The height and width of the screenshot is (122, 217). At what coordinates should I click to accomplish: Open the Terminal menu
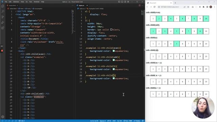click(x=37, y=2)
